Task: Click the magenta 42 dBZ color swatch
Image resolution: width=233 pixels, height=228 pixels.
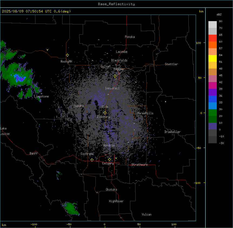Action: coord(212,85)
